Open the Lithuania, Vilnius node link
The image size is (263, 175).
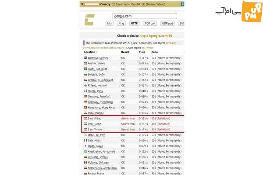tap(98, 157)
